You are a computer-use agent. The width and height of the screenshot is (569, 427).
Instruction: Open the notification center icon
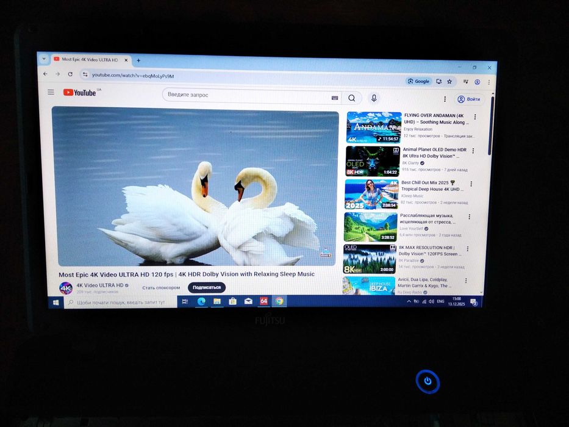click(474, 303)
